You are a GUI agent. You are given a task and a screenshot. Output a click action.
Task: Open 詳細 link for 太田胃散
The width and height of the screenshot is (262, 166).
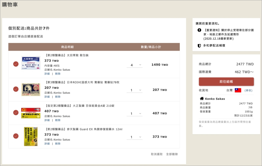pos(47,74)
